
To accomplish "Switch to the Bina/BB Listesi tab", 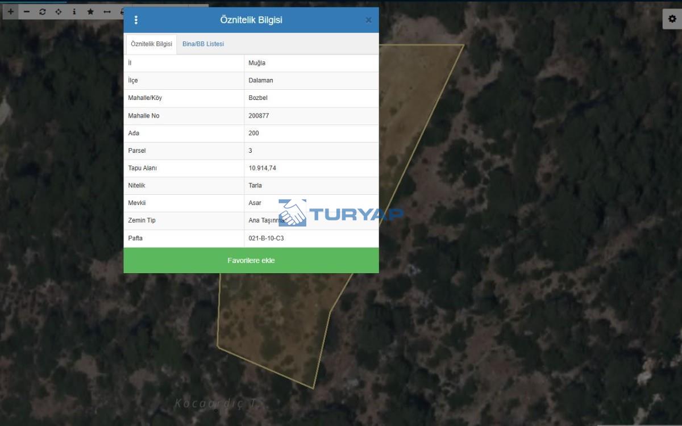I will [x=203, y=44].
